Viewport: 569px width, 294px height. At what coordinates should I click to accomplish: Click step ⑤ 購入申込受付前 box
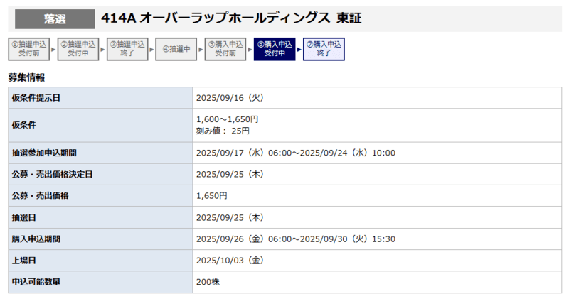225,49
